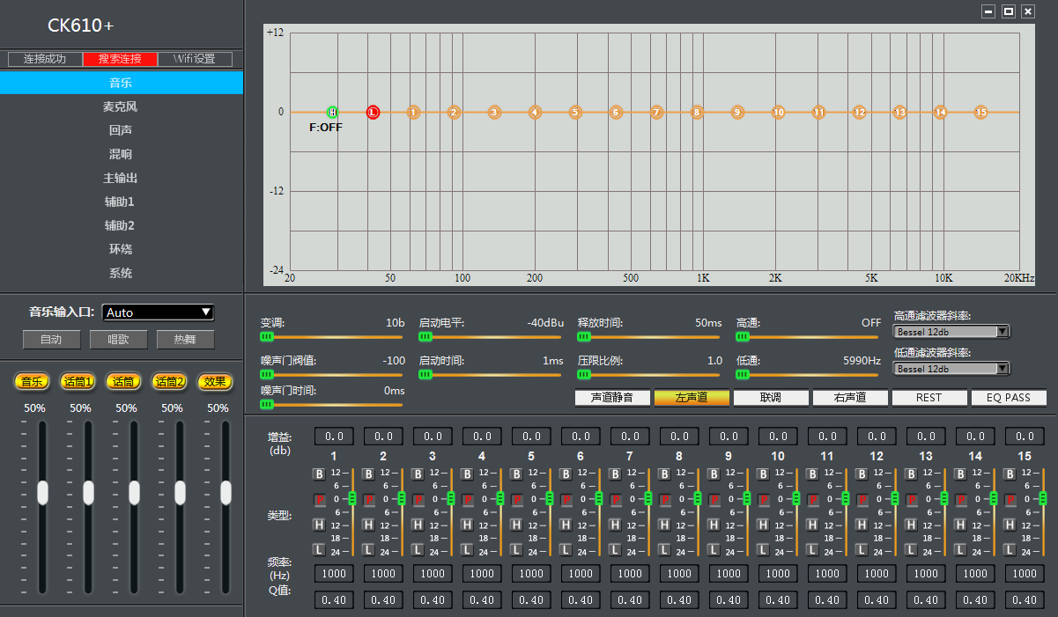
Task: Set band 6 type to P
Action: pyautogui.click(x=566, y=499)
